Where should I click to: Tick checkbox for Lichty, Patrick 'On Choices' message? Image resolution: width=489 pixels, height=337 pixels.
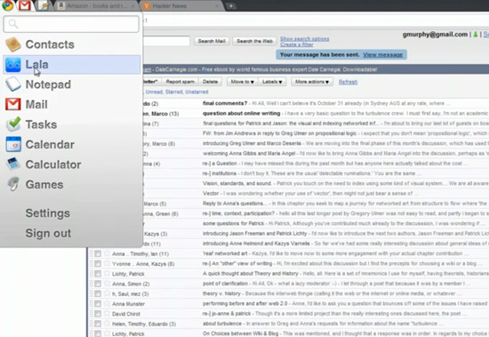click(x=98, y=333)
